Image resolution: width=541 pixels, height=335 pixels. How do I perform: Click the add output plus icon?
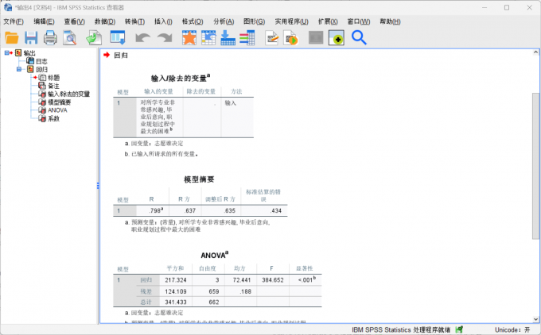pyautogui.click(x=337, y=38)
